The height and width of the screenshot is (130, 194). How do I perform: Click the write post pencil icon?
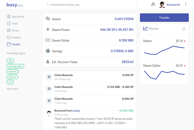pyautogui.click(x=153, y=4)
